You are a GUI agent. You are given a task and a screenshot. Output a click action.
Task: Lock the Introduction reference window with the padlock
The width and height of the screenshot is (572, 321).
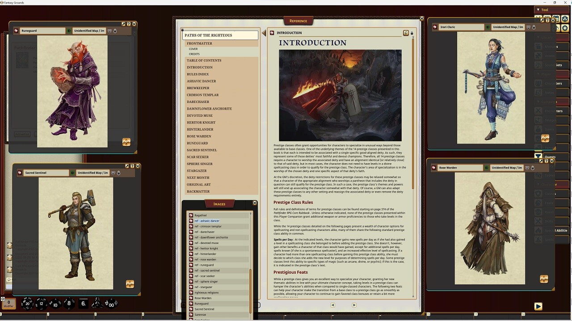tap(412, 33)
